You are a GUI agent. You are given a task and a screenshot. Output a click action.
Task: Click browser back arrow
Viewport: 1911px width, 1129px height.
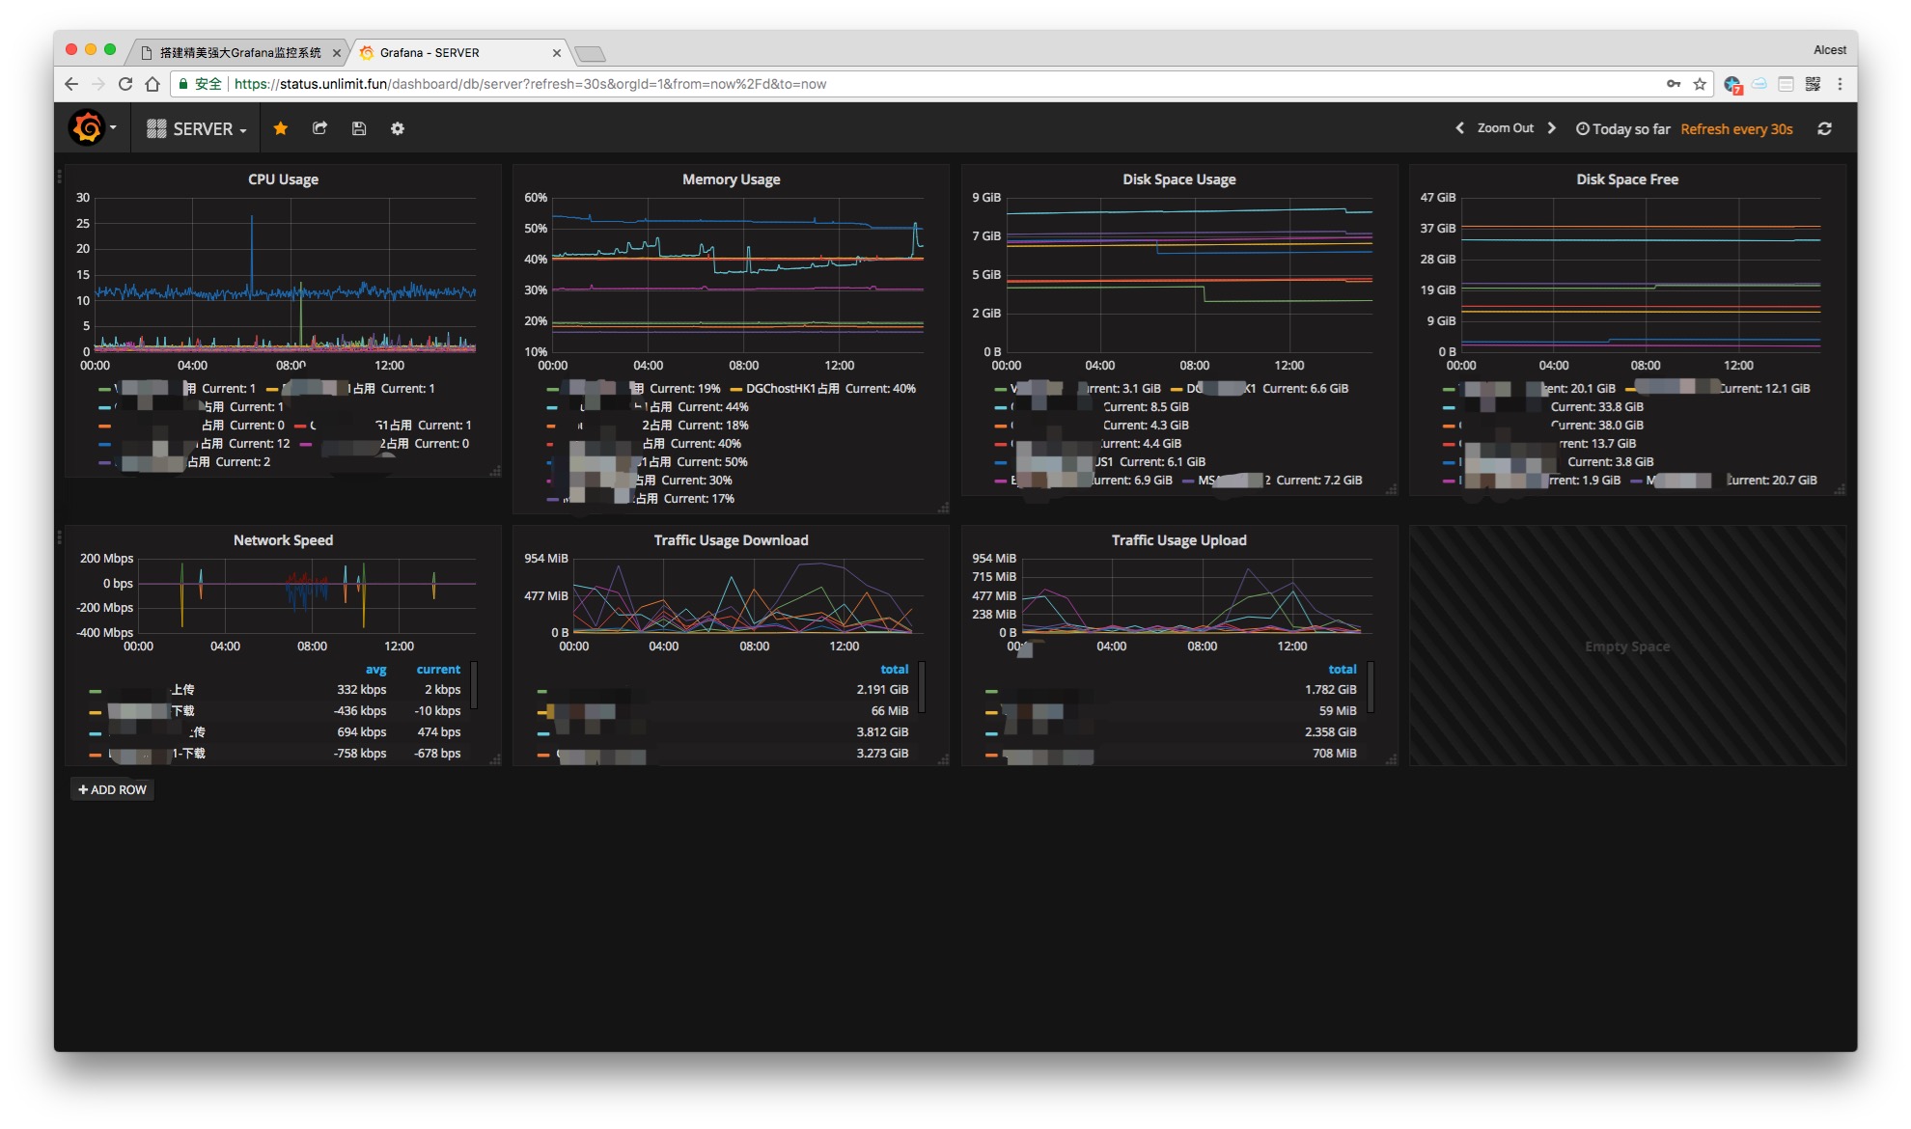[x=71, y=84]
